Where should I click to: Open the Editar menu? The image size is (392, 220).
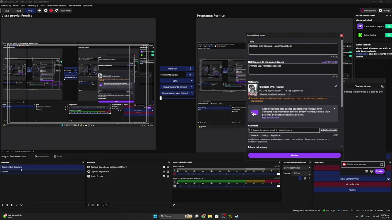pyautogui.click(x=16, y=5)
